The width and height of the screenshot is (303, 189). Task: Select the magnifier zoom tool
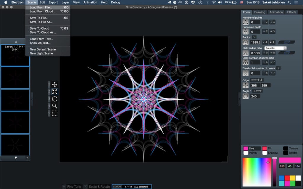[x=55, y=106]
